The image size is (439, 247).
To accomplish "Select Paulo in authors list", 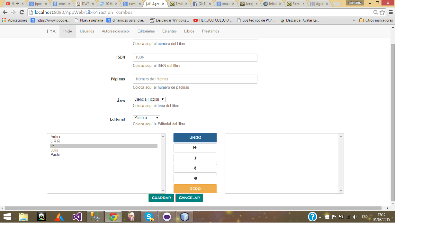I will pyautogui.click(x=104, y=155).
